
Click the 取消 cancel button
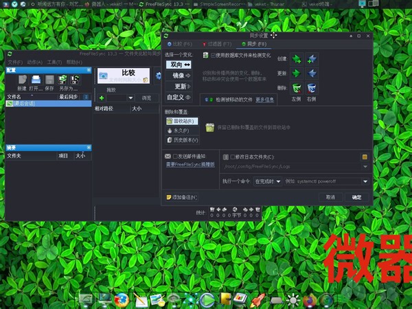pyautogui.click(x=330, y=197)
